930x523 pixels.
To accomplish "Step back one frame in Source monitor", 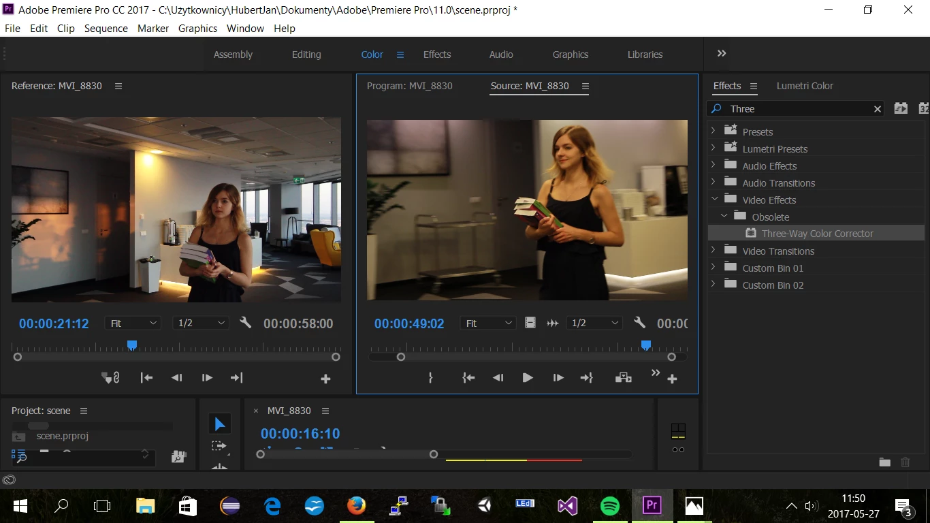I will point(498,377).
